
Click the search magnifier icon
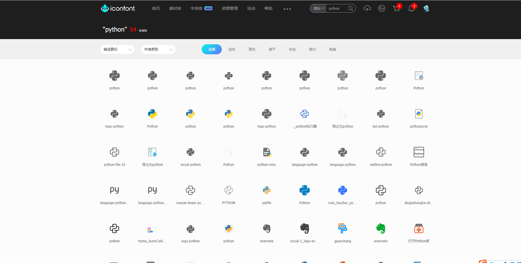coord(350,8)
